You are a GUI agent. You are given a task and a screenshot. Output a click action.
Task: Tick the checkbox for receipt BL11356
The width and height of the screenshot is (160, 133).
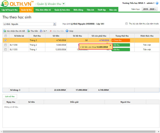(x=5, y=45)
